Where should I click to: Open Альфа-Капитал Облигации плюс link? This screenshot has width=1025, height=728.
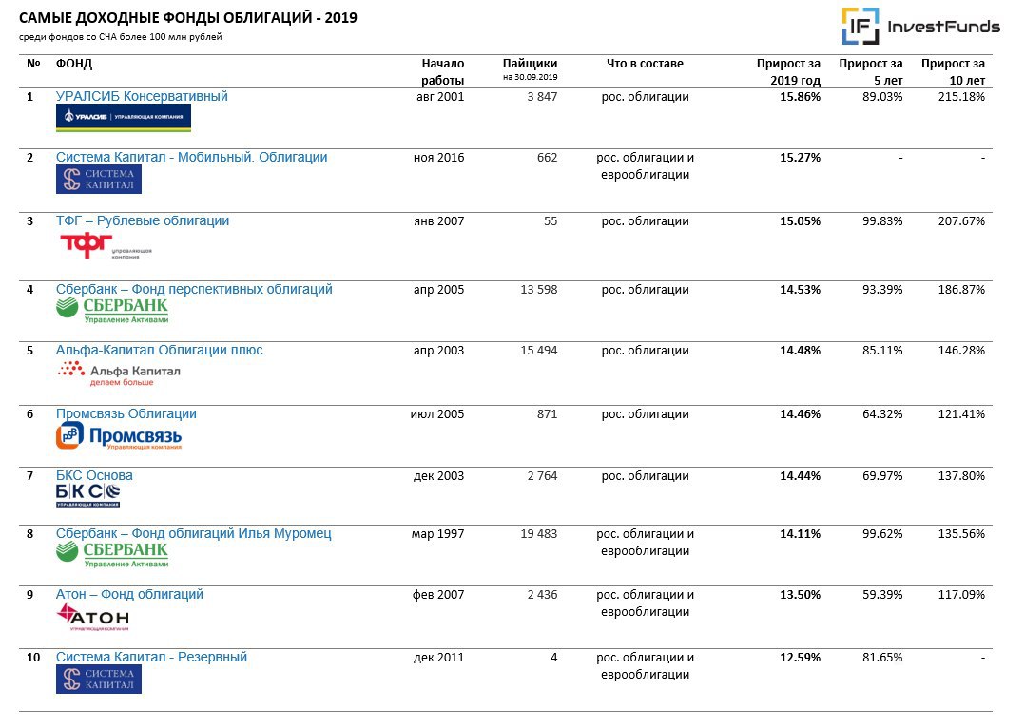[x=160, y=350]
